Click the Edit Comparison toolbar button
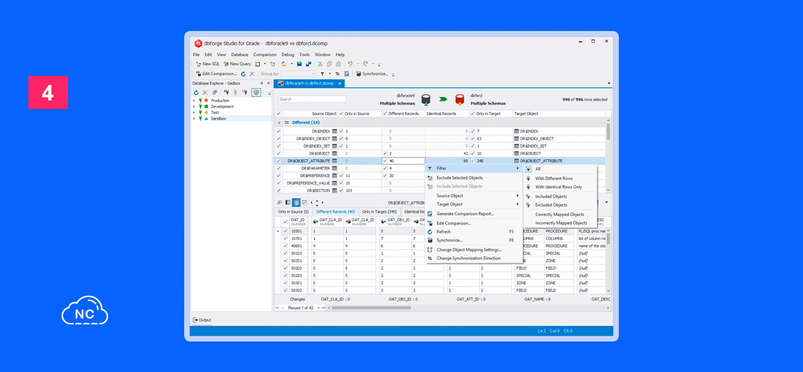Viewport: 803px width, 372px height. 216,74
